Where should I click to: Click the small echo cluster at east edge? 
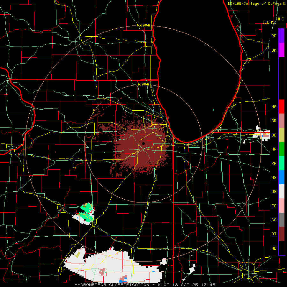click(x=262, y=134)
